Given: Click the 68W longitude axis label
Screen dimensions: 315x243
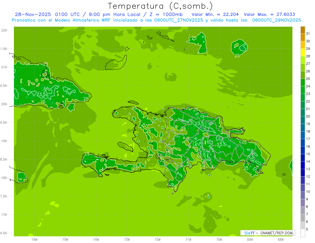Looking at the screenshot, I should pos(281,240).
